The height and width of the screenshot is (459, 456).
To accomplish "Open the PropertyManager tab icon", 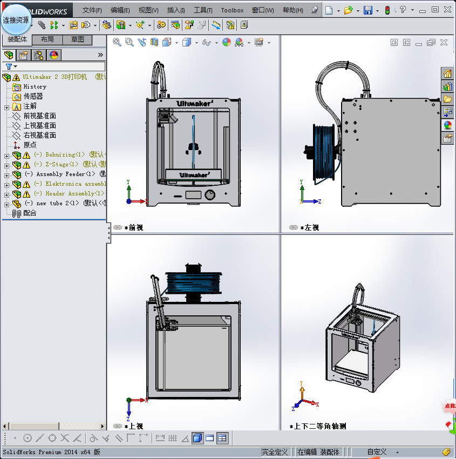I will (x=24, y=55).
